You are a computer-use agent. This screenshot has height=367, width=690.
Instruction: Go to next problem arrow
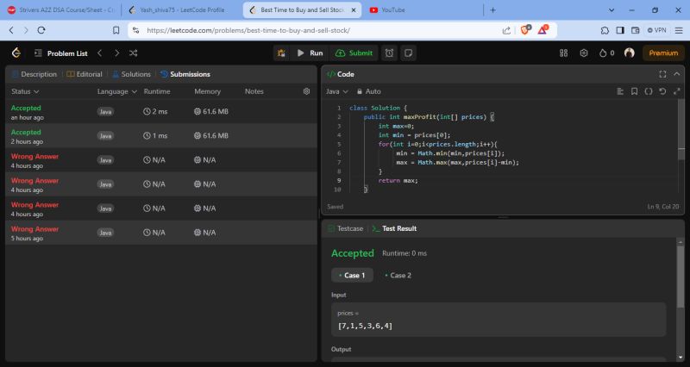(116, 53)
